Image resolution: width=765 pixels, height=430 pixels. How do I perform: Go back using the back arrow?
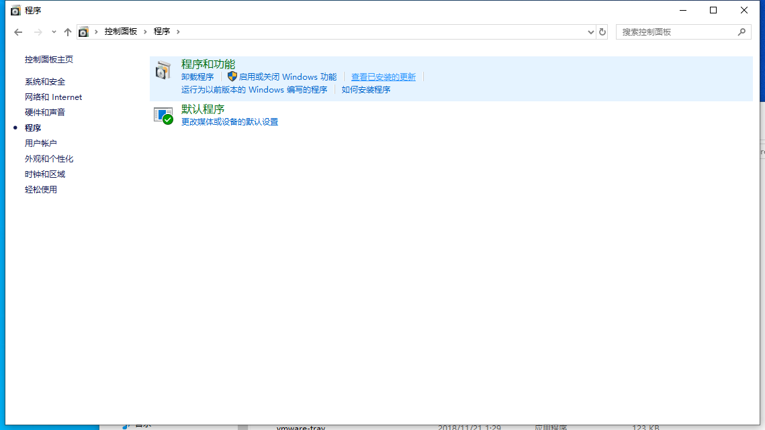click(19, 32)
